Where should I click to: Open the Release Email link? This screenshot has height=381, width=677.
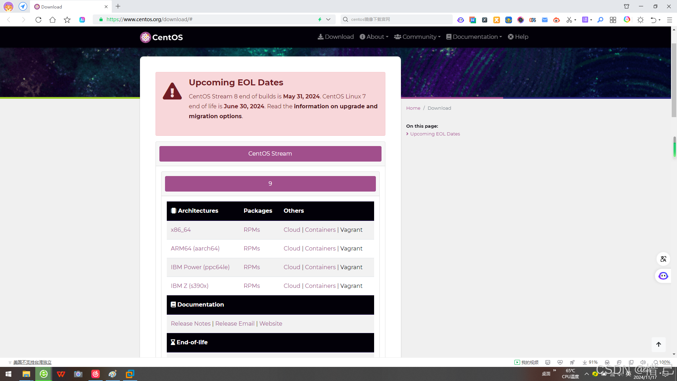coord(235,324)
